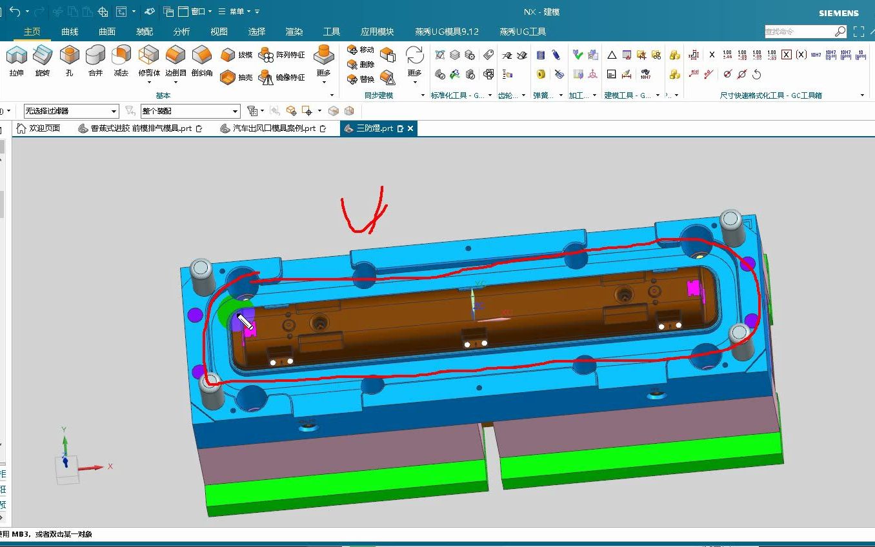The width and height of the screenshot is (875, 547).
Task: Click 删除 (Delete Face) in synchronous modeling
Action: [x=361, y=65]
